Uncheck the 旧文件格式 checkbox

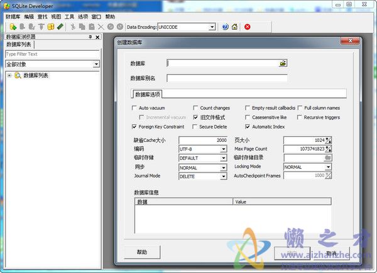[x=195, y=117]
